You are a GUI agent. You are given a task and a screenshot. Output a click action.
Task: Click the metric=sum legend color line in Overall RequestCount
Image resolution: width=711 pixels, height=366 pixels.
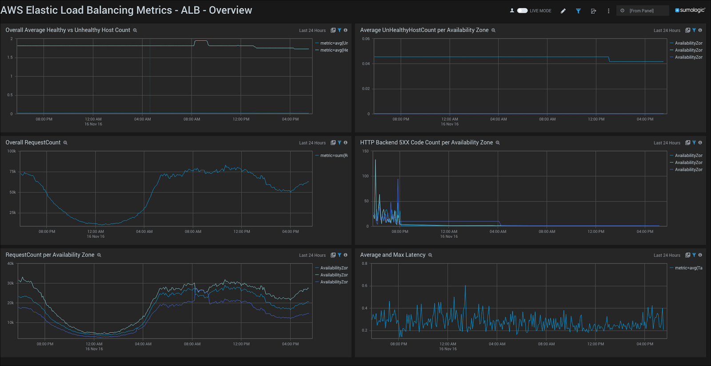(317, 156)
